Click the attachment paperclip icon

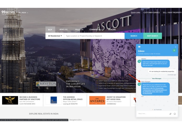pyautogui.click(x=170, y=114)
